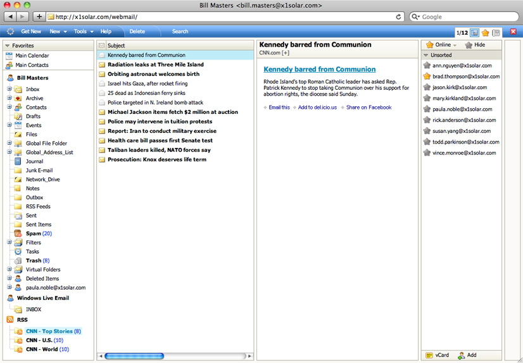Screen dimensions: 523x363
Task: Toggle the star toolbar button beside 1/12
Action: tap(485, 32)
